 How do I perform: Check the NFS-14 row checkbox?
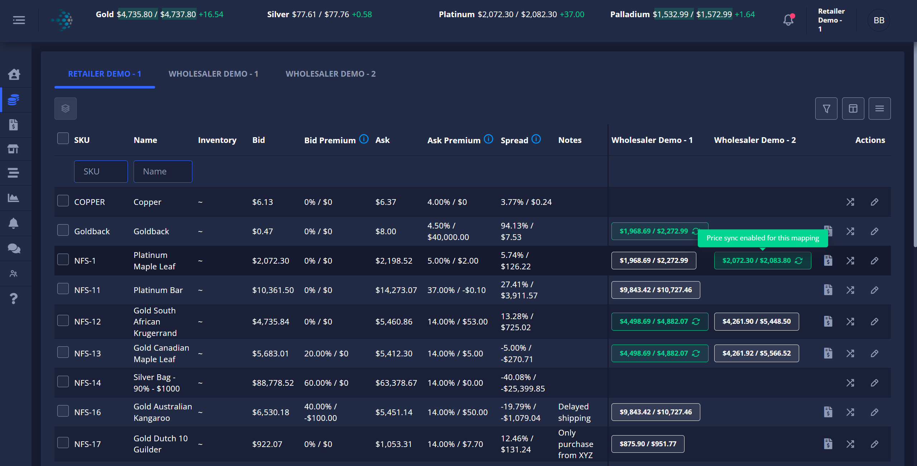coord(63,381)
